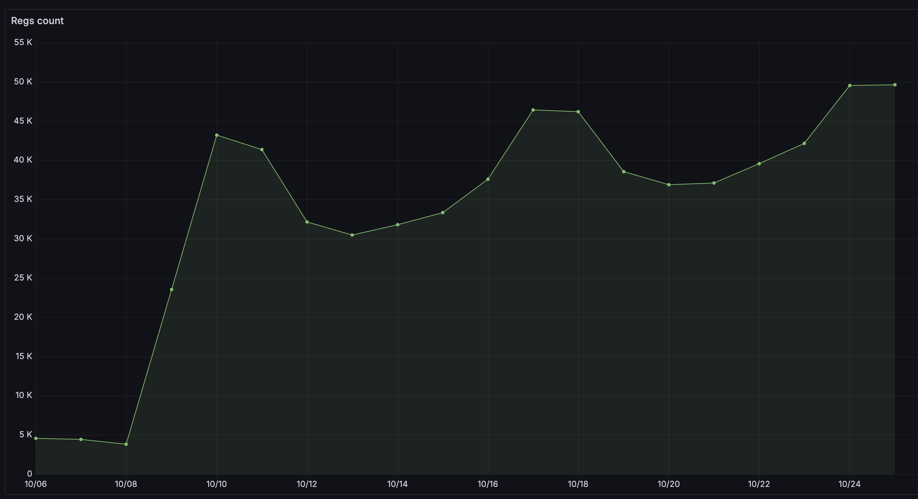Click the '10/06' x-axis date label
The image size is (918, 499).
(35, 484)
